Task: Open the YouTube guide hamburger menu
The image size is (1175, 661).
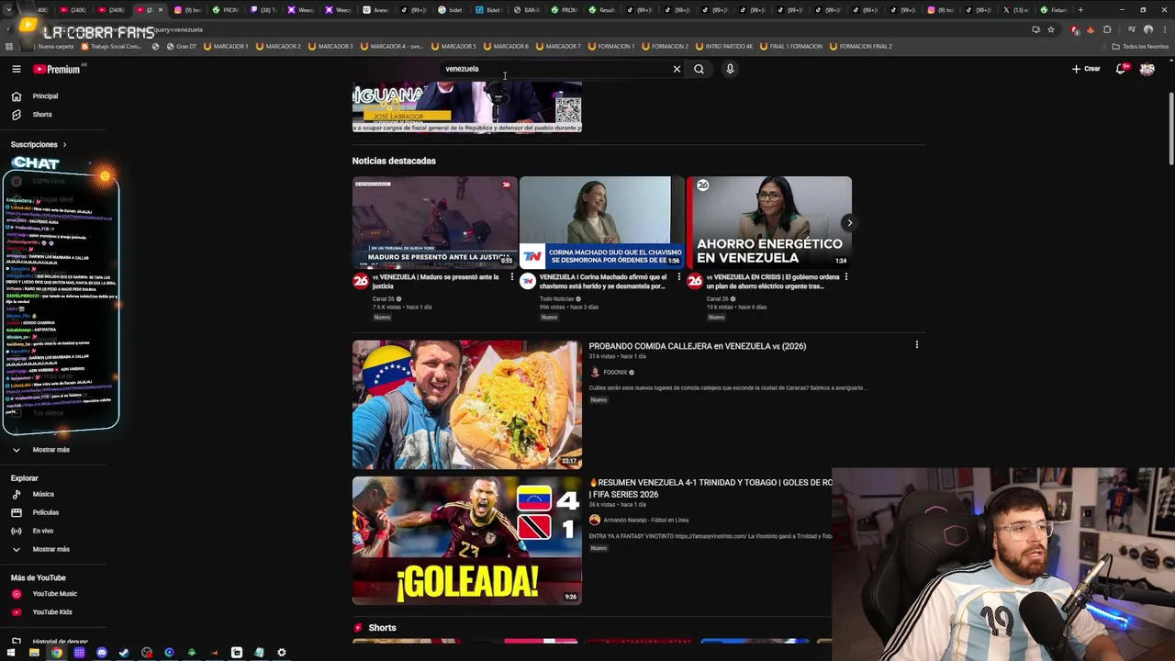Action: tap(16, 69)
